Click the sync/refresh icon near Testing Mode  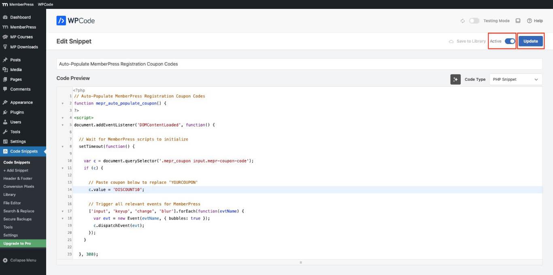click(462, 21)
